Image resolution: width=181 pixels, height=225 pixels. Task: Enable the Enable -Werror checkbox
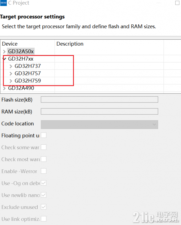coord(44,171)
